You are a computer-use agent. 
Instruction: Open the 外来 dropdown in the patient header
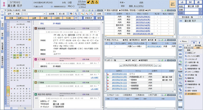[122, 2]
